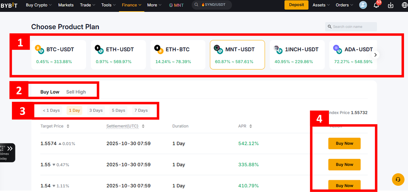The width and height of the screenshot is (408, 192).
Task: Click the Choose Product Plan heading
Action: [x=65, y=27]
